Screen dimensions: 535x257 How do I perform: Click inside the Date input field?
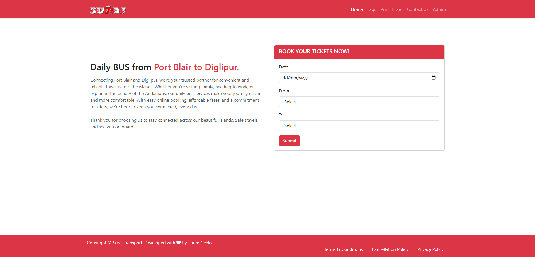359,78
